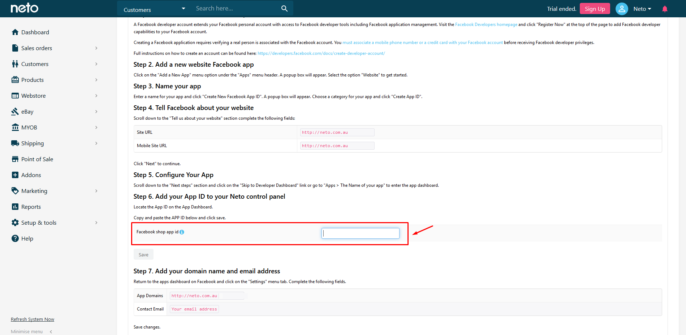Click the Point of Sale store icon

pos(15,159)
